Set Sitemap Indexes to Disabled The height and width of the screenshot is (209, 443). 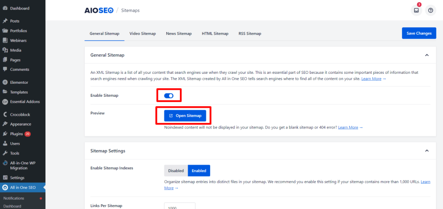[x=176, y=171]
